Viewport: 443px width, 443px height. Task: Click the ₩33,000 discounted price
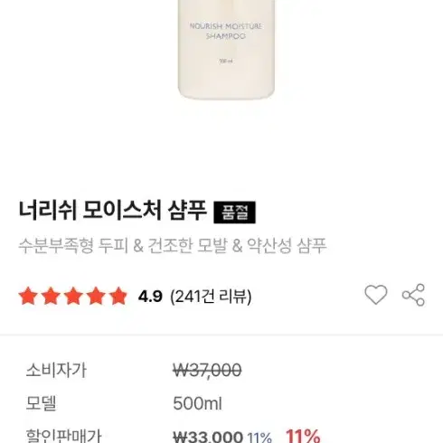208,437
